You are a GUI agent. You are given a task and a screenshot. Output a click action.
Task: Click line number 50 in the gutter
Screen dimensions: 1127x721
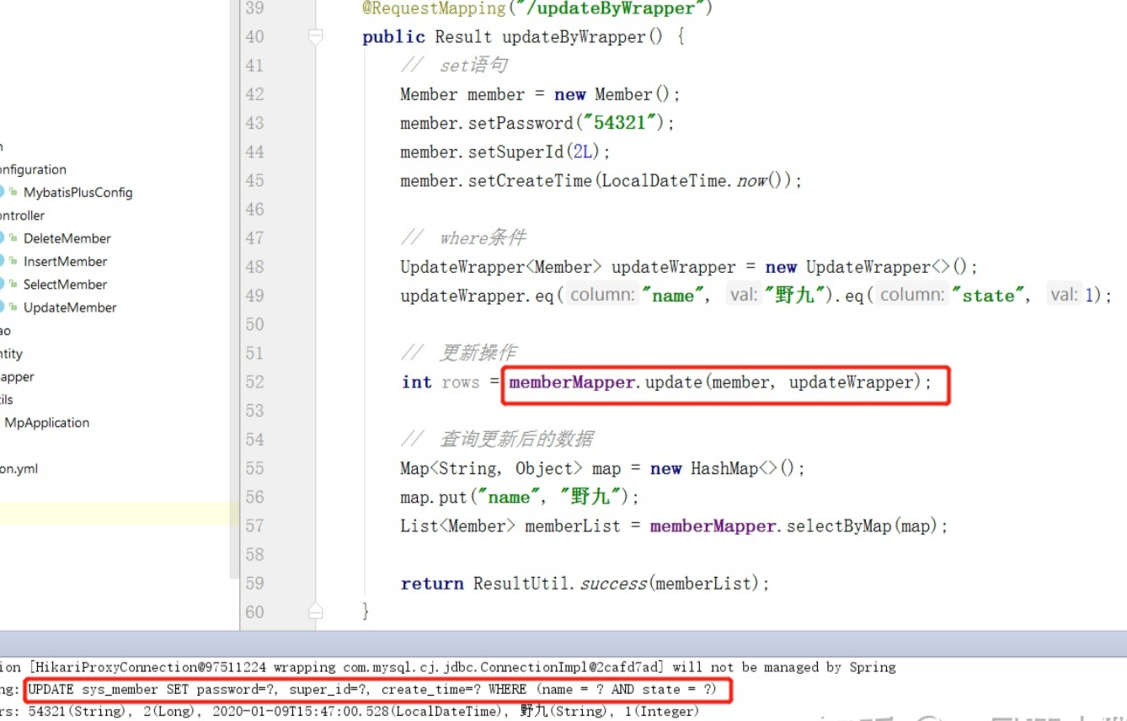coord(254,324)
